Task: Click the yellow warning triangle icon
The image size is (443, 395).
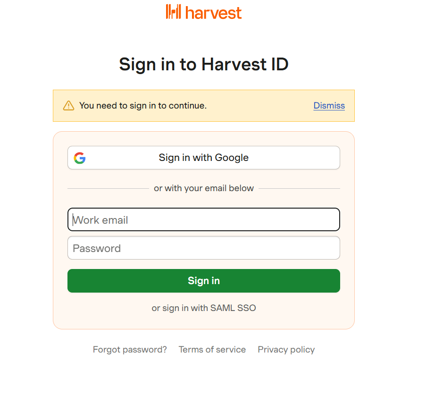Action: (68, 106)
